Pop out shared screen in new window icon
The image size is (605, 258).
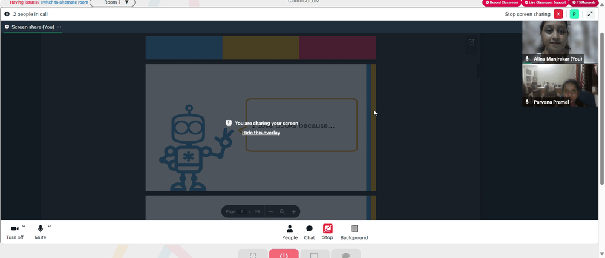pos(471,42)
